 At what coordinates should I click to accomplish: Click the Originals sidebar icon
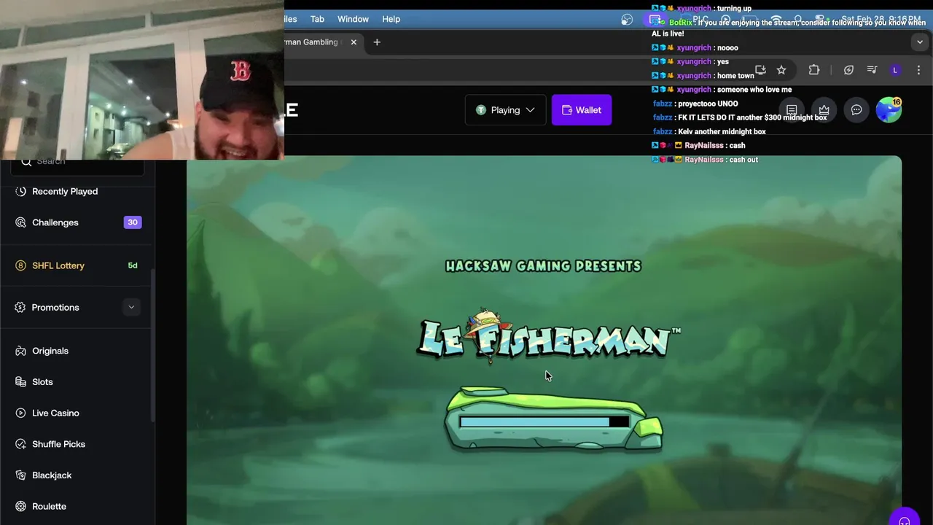[20, 351]
